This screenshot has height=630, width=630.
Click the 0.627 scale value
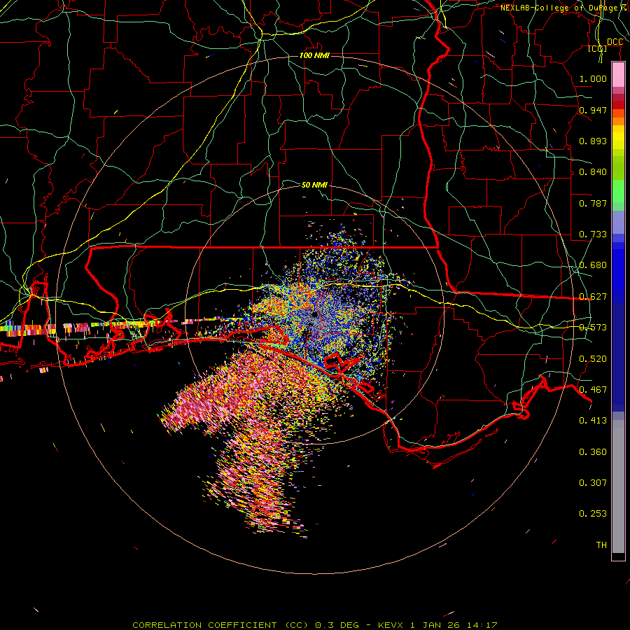click(593, 297)
